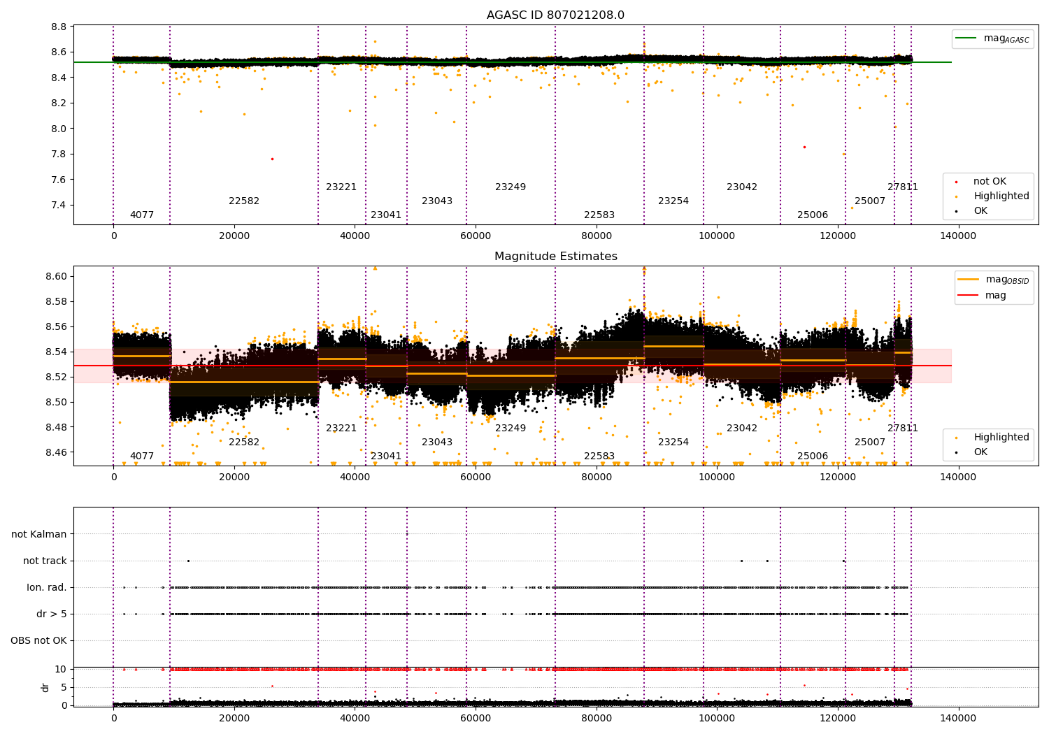Click x-axis tick 100000 in middle plot
Viewport: 1049px width, 734px height.
[x=717, y=477]
